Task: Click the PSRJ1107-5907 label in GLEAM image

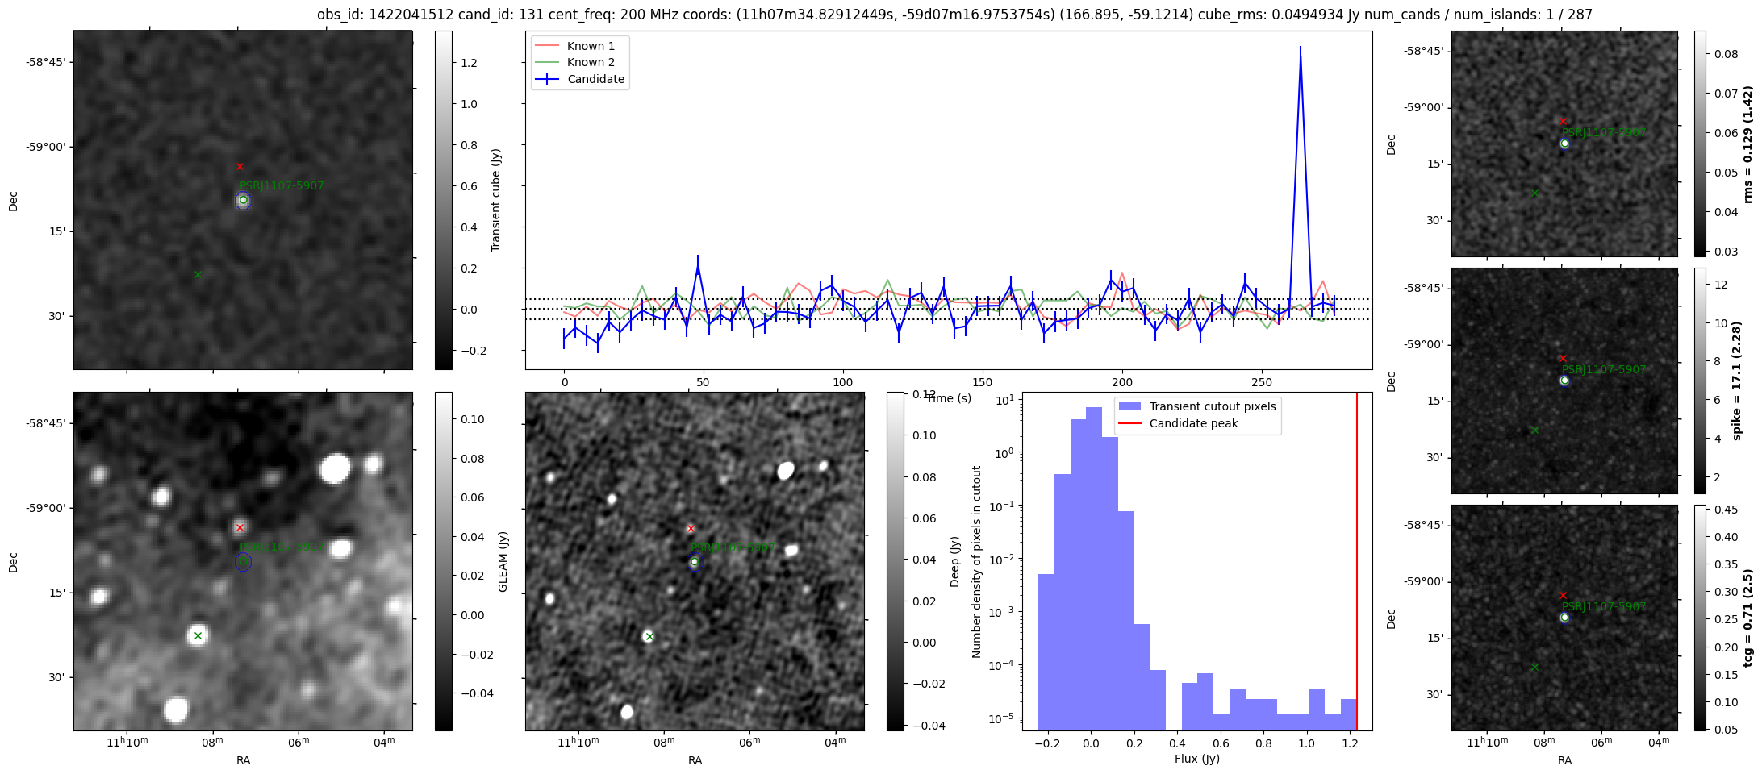Action: tap(282, 547)
